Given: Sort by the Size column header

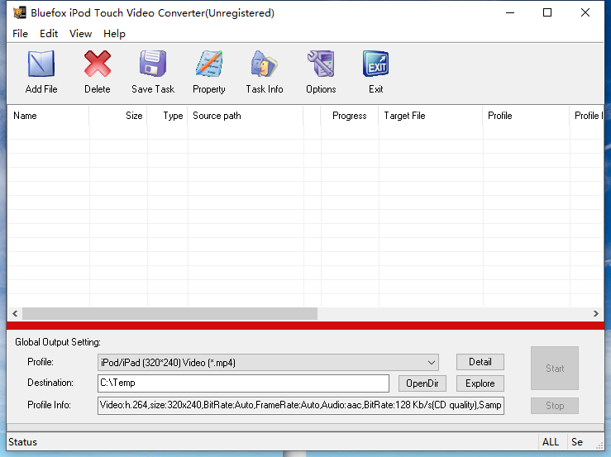Looking at the screenshot, I should [x=118, y=116].
